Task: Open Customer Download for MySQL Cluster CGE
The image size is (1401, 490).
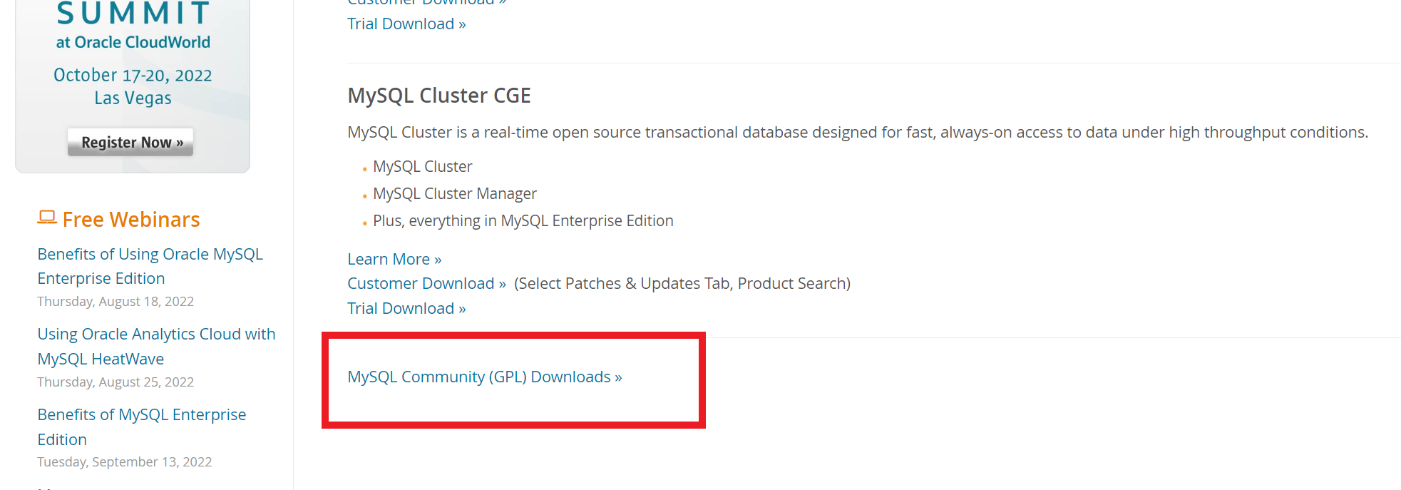Action: tap(426, 284)
